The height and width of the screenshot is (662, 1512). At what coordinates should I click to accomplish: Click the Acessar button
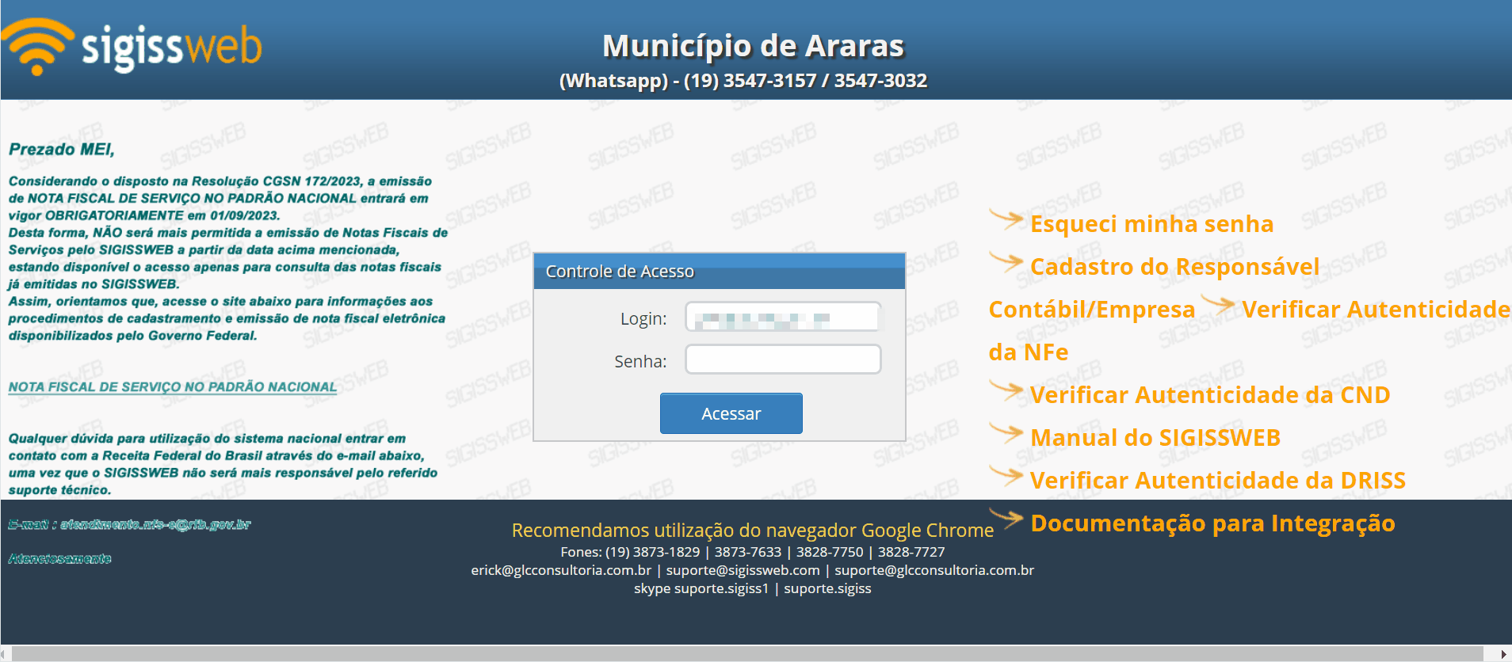(x=731, y=413)
